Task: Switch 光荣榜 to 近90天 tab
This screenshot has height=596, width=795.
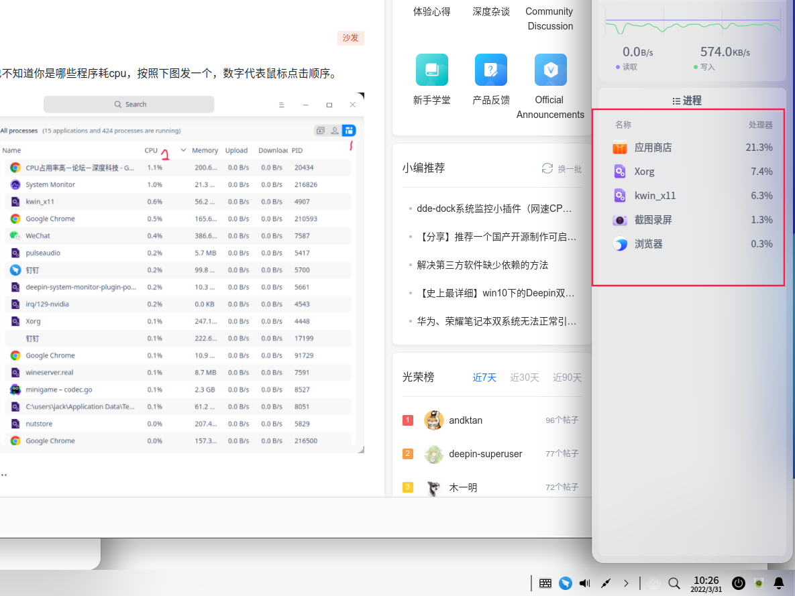Action: [567, 377]
